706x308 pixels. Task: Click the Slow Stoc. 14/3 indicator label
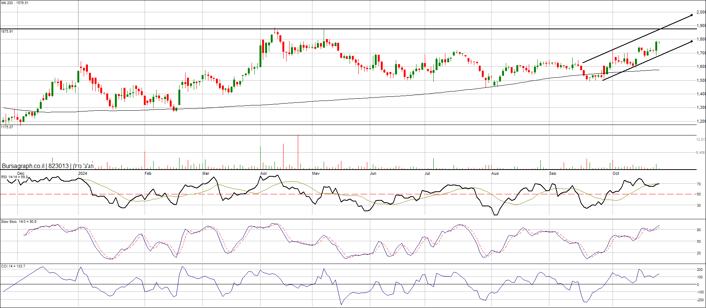[19, 222]
